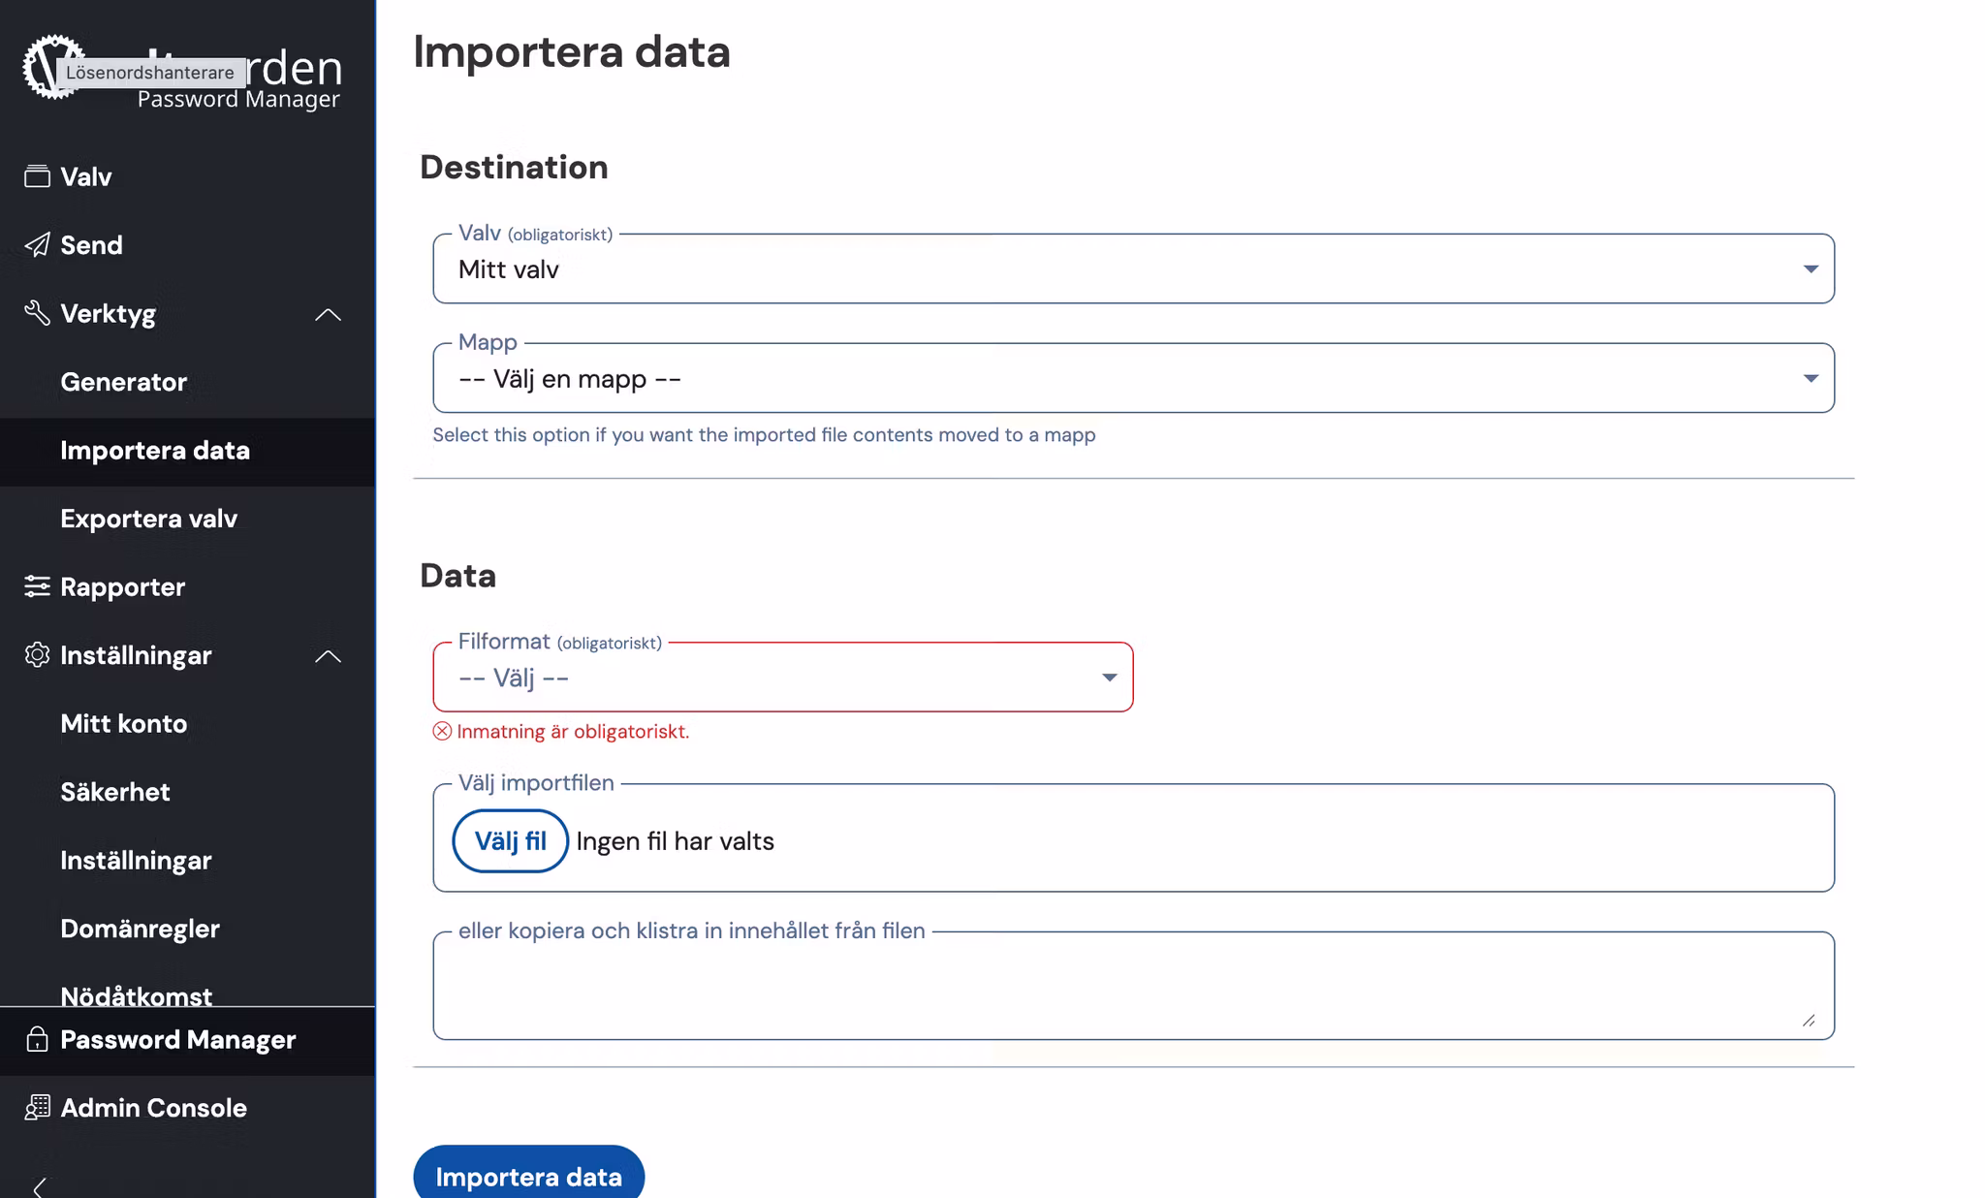Collapse the Inställningar section chevron
1985x1198 pixels.
pyautogui.click(x=329, y=656)
